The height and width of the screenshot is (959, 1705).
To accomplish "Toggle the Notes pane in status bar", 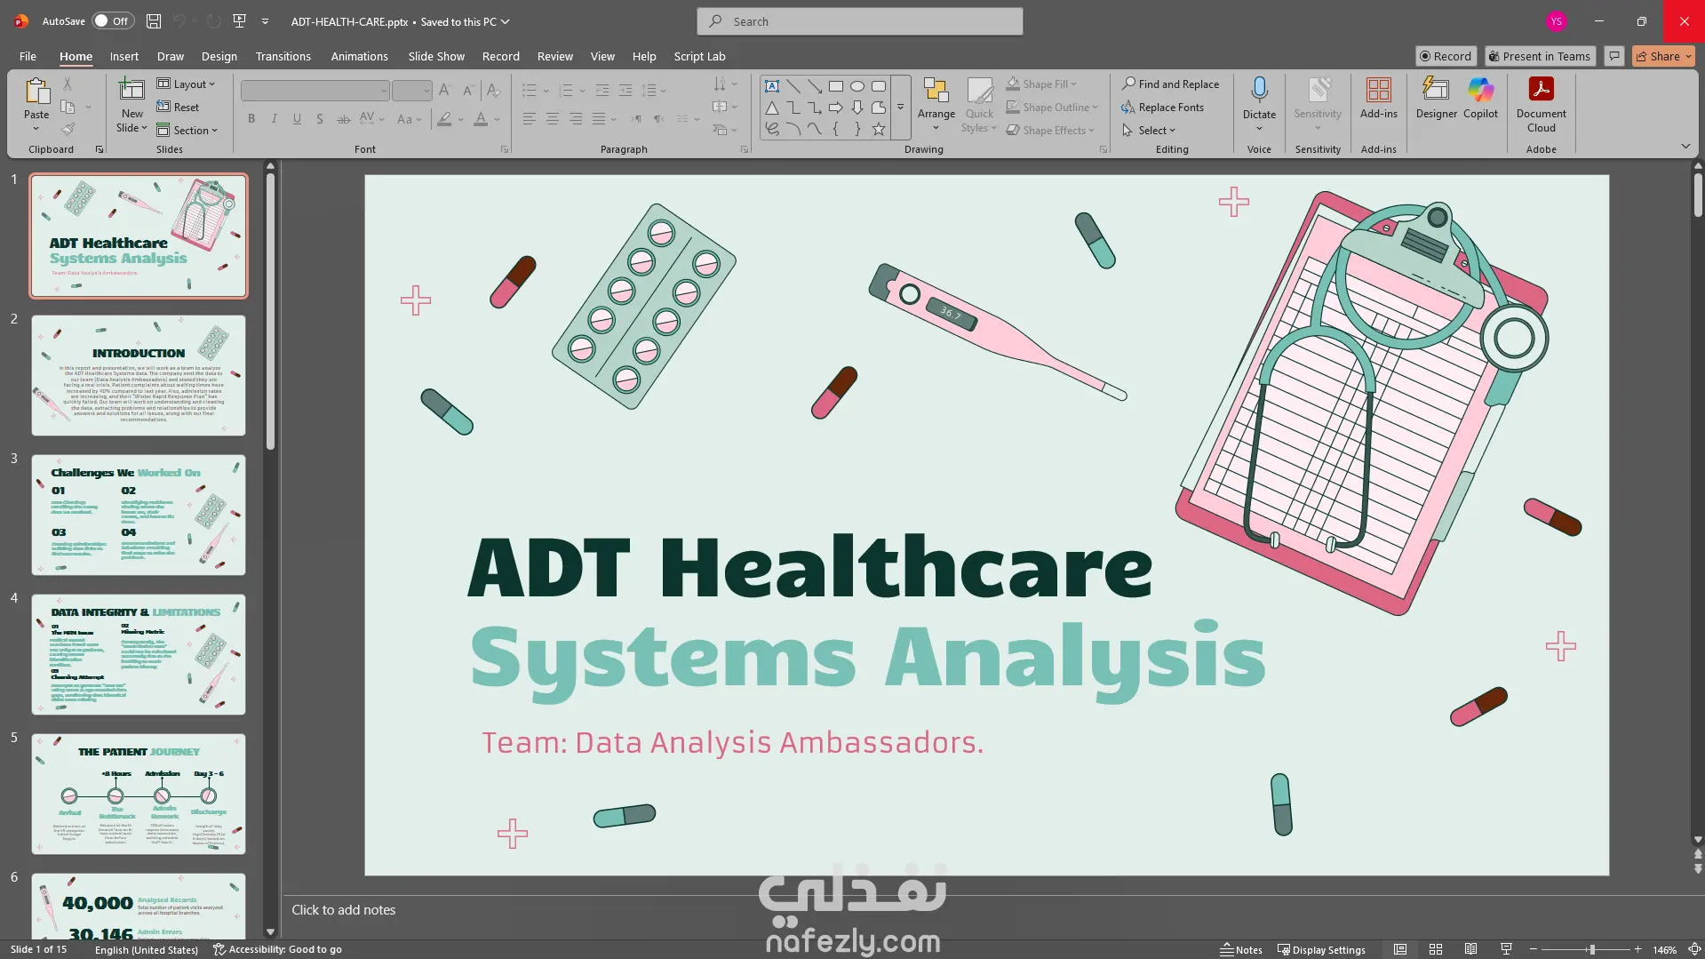I will (x=1241, y=949).
